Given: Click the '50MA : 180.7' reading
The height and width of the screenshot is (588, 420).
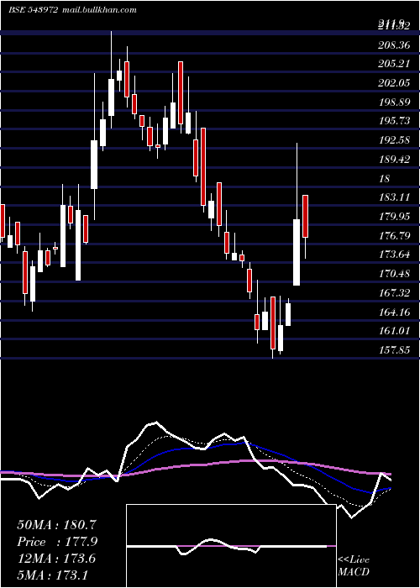Looking at the screenshot, I should click(x=57, y=525).
